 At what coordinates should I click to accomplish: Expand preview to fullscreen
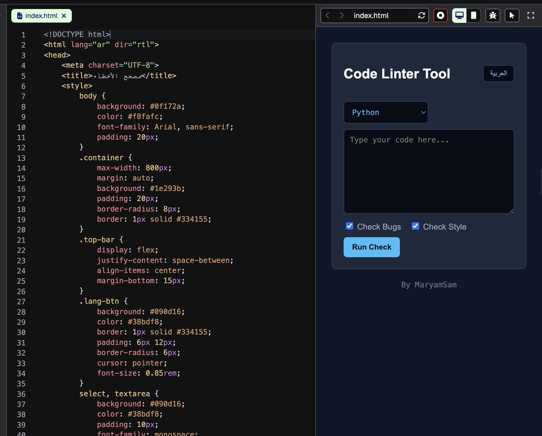[531, 15]
